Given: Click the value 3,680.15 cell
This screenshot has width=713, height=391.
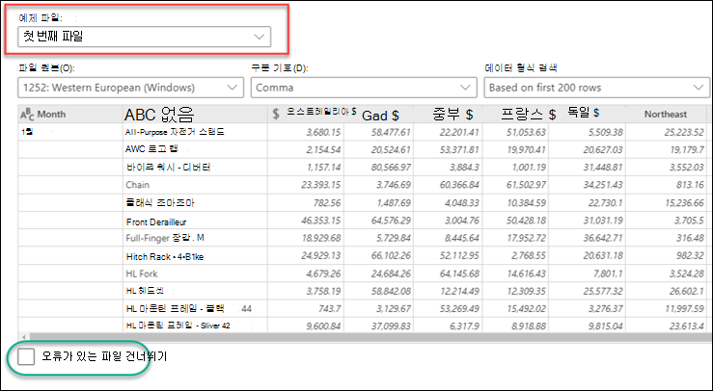Looking at the screenshot, I should (x=306, y=132).
